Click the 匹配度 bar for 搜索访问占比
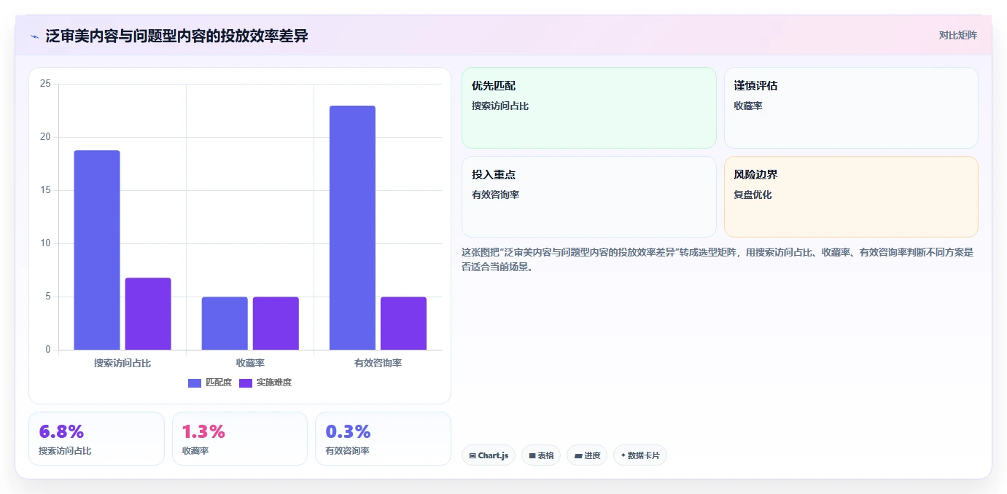 coord(97,250)
